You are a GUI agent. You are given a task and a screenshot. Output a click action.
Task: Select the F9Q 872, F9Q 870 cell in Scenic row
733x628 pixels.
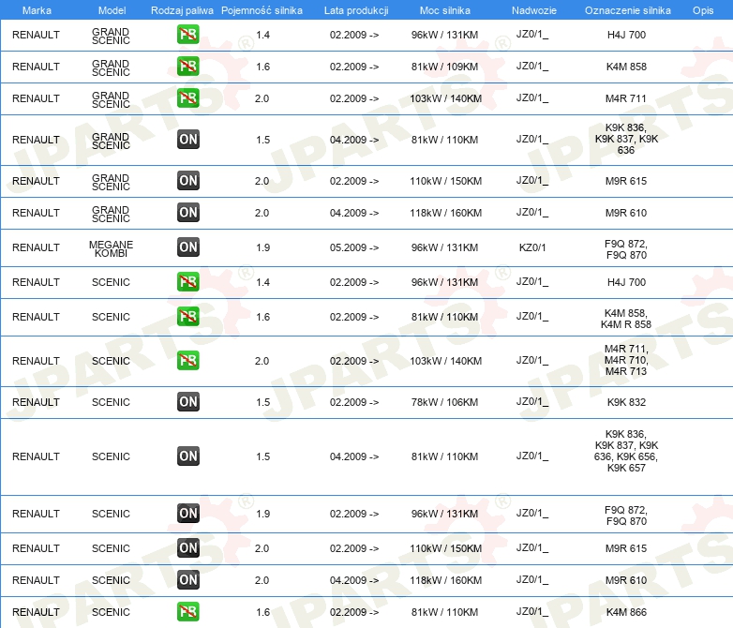click(626, 516)
